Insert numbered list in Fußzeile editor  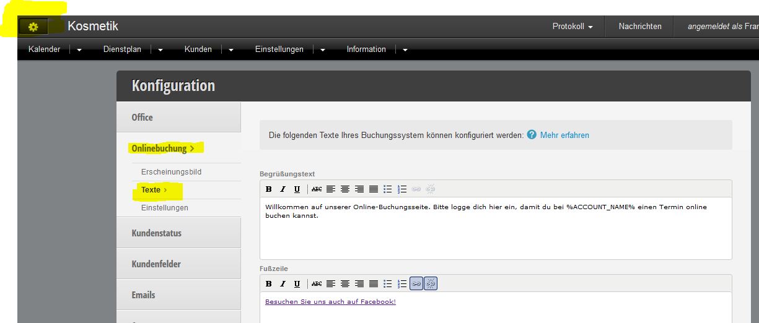(x=402, y=284)
